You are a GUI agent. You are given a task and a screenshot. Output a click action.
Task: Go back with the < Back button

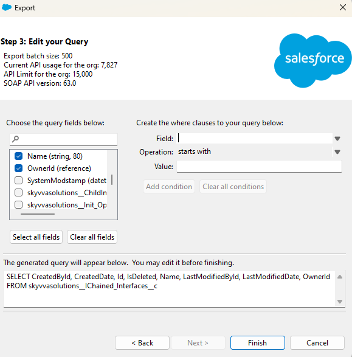click(142, 342)
